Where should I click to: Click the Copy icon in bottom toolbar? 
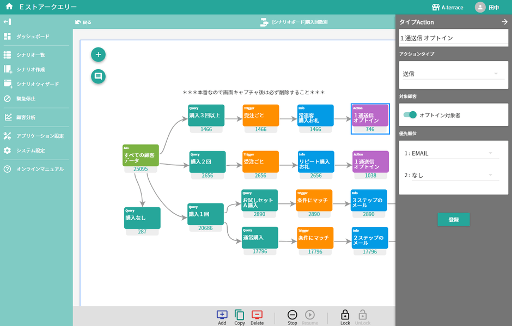point(239,315)
